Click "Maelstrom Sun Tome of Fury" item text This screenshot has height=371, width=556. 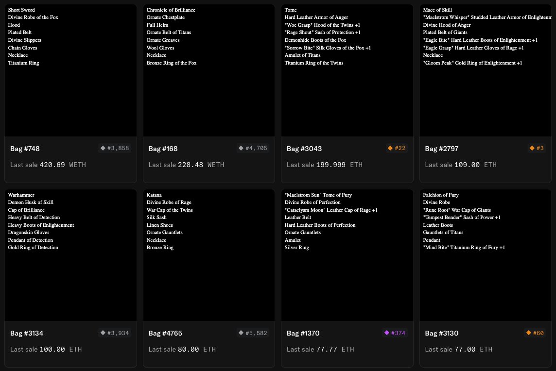pyautogui.click(x=318, y=195)
